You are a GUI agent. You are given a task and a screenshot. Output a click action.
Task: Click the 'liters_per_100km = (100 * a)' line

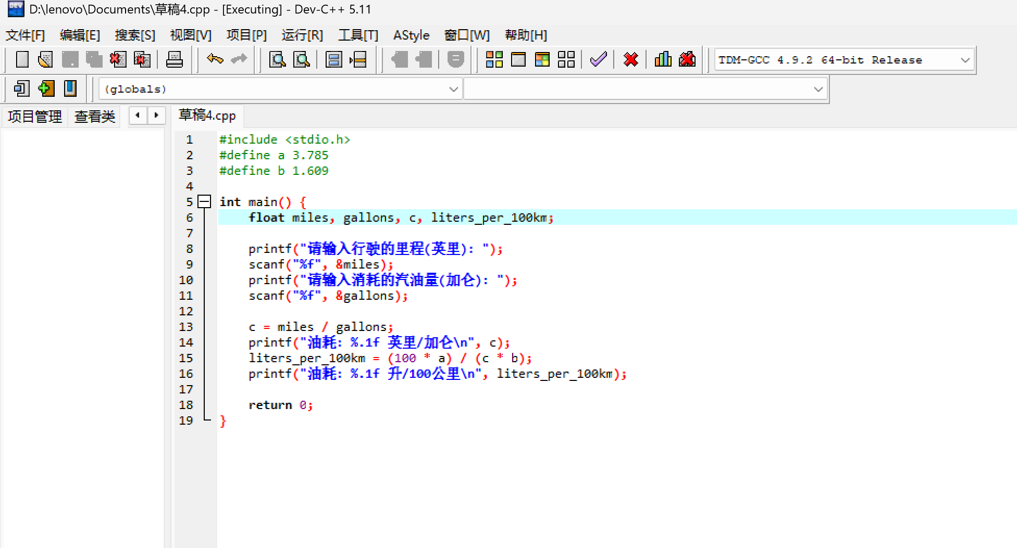click(x=390, y=358)
